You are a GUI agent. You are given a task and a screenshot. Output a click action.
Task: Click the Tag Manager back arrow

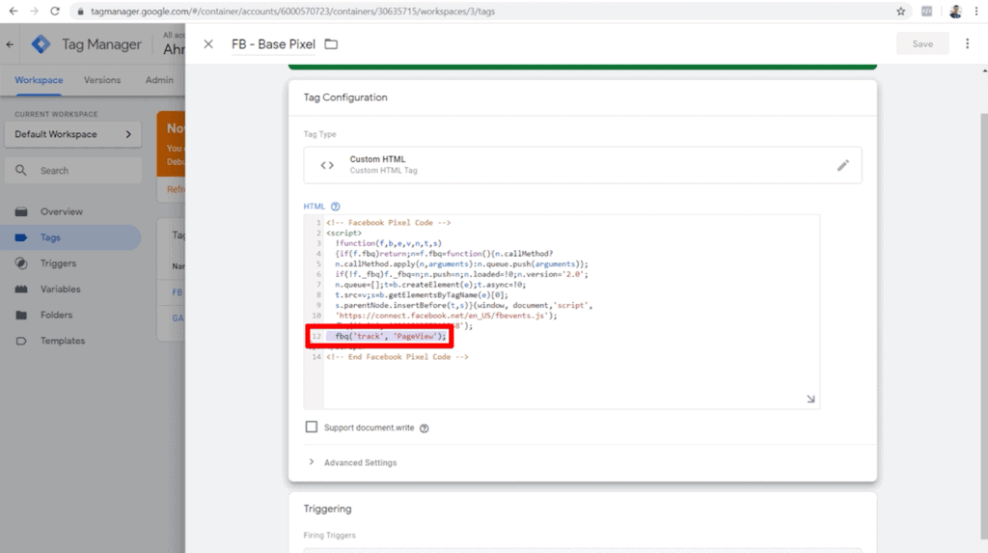coord(10,44)
